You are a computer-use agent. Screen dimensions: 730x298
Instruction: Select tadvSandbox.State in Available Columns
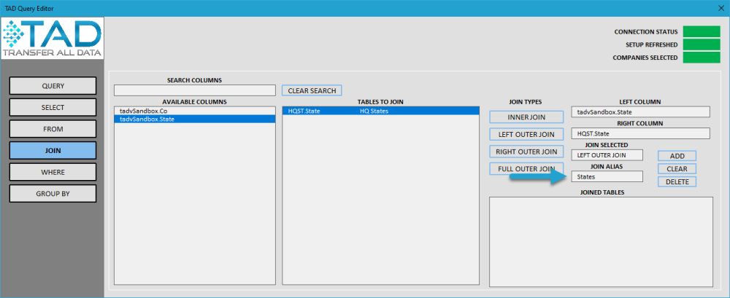(195, 119)
